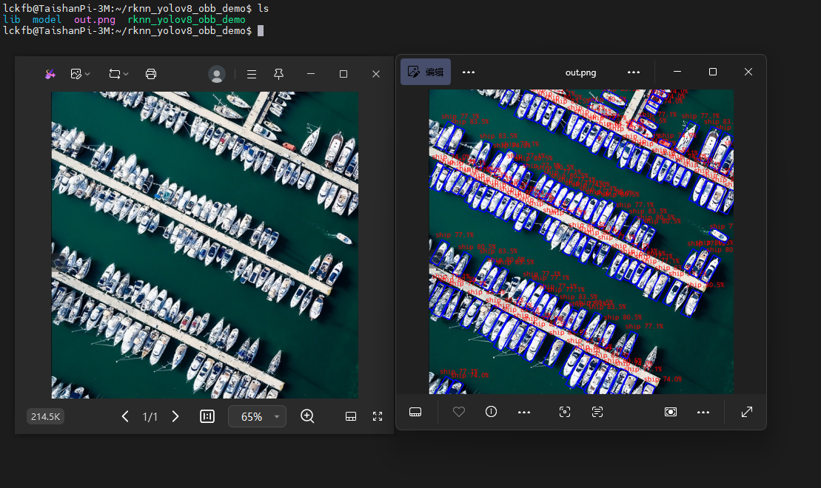Image resolution: width=821 pixels, height=488 pixels.
Task: Click the zoom in magnifier icon
Action: (307, 416)
